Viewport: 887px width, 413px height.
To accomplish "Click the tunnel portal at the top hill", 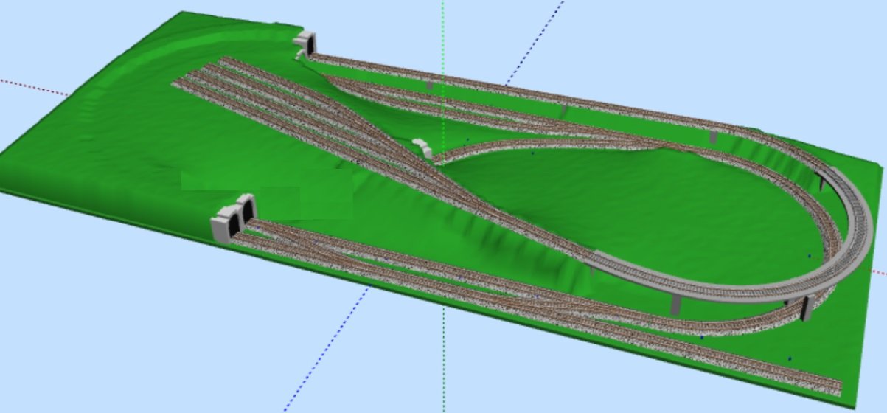I will point(306,43).
